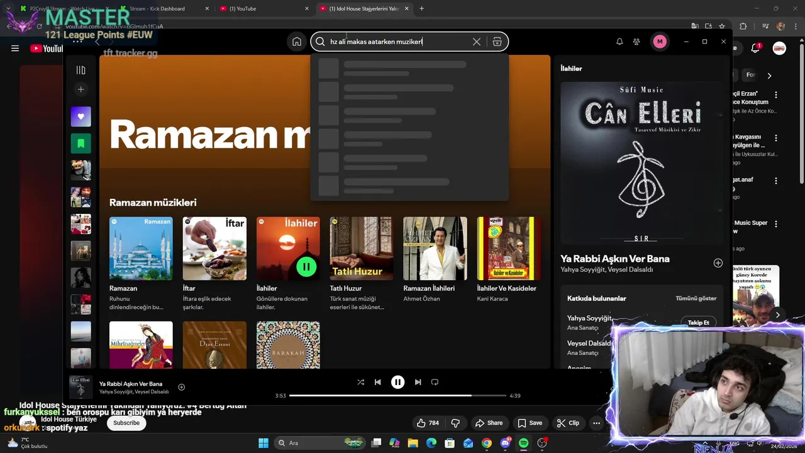Add Ya Rabbi Aşkın Ver Bana in panel
Viewport: 805px width, 453px height.
click(x=718, y=263)
